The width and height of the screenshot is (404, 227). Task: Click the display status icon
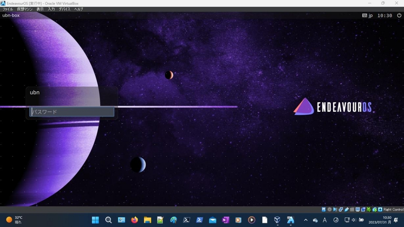point(358,209)
